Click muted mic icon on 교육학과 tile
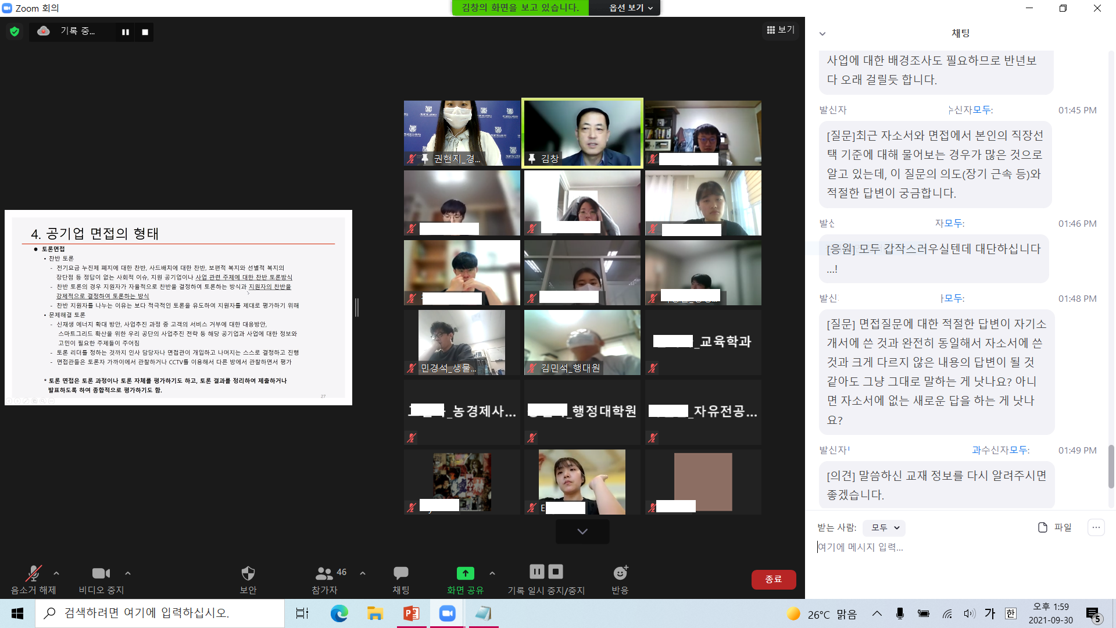 click(653, 367)
